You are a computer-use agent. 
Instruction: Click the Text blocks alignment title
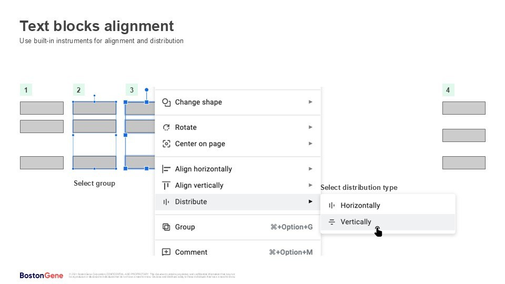point(97,26)
